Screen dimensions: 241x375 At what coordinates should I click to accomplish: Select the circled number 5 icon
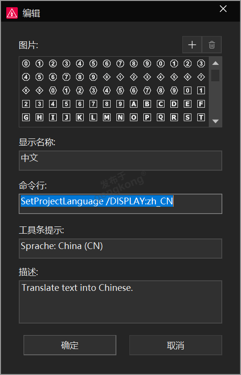(93, 63)
